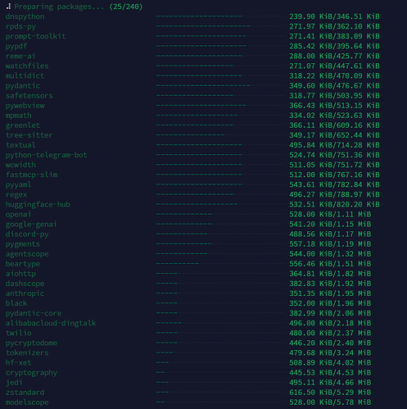Select the agentscope package name
The image size is (407, 409).
coord(27,254)
